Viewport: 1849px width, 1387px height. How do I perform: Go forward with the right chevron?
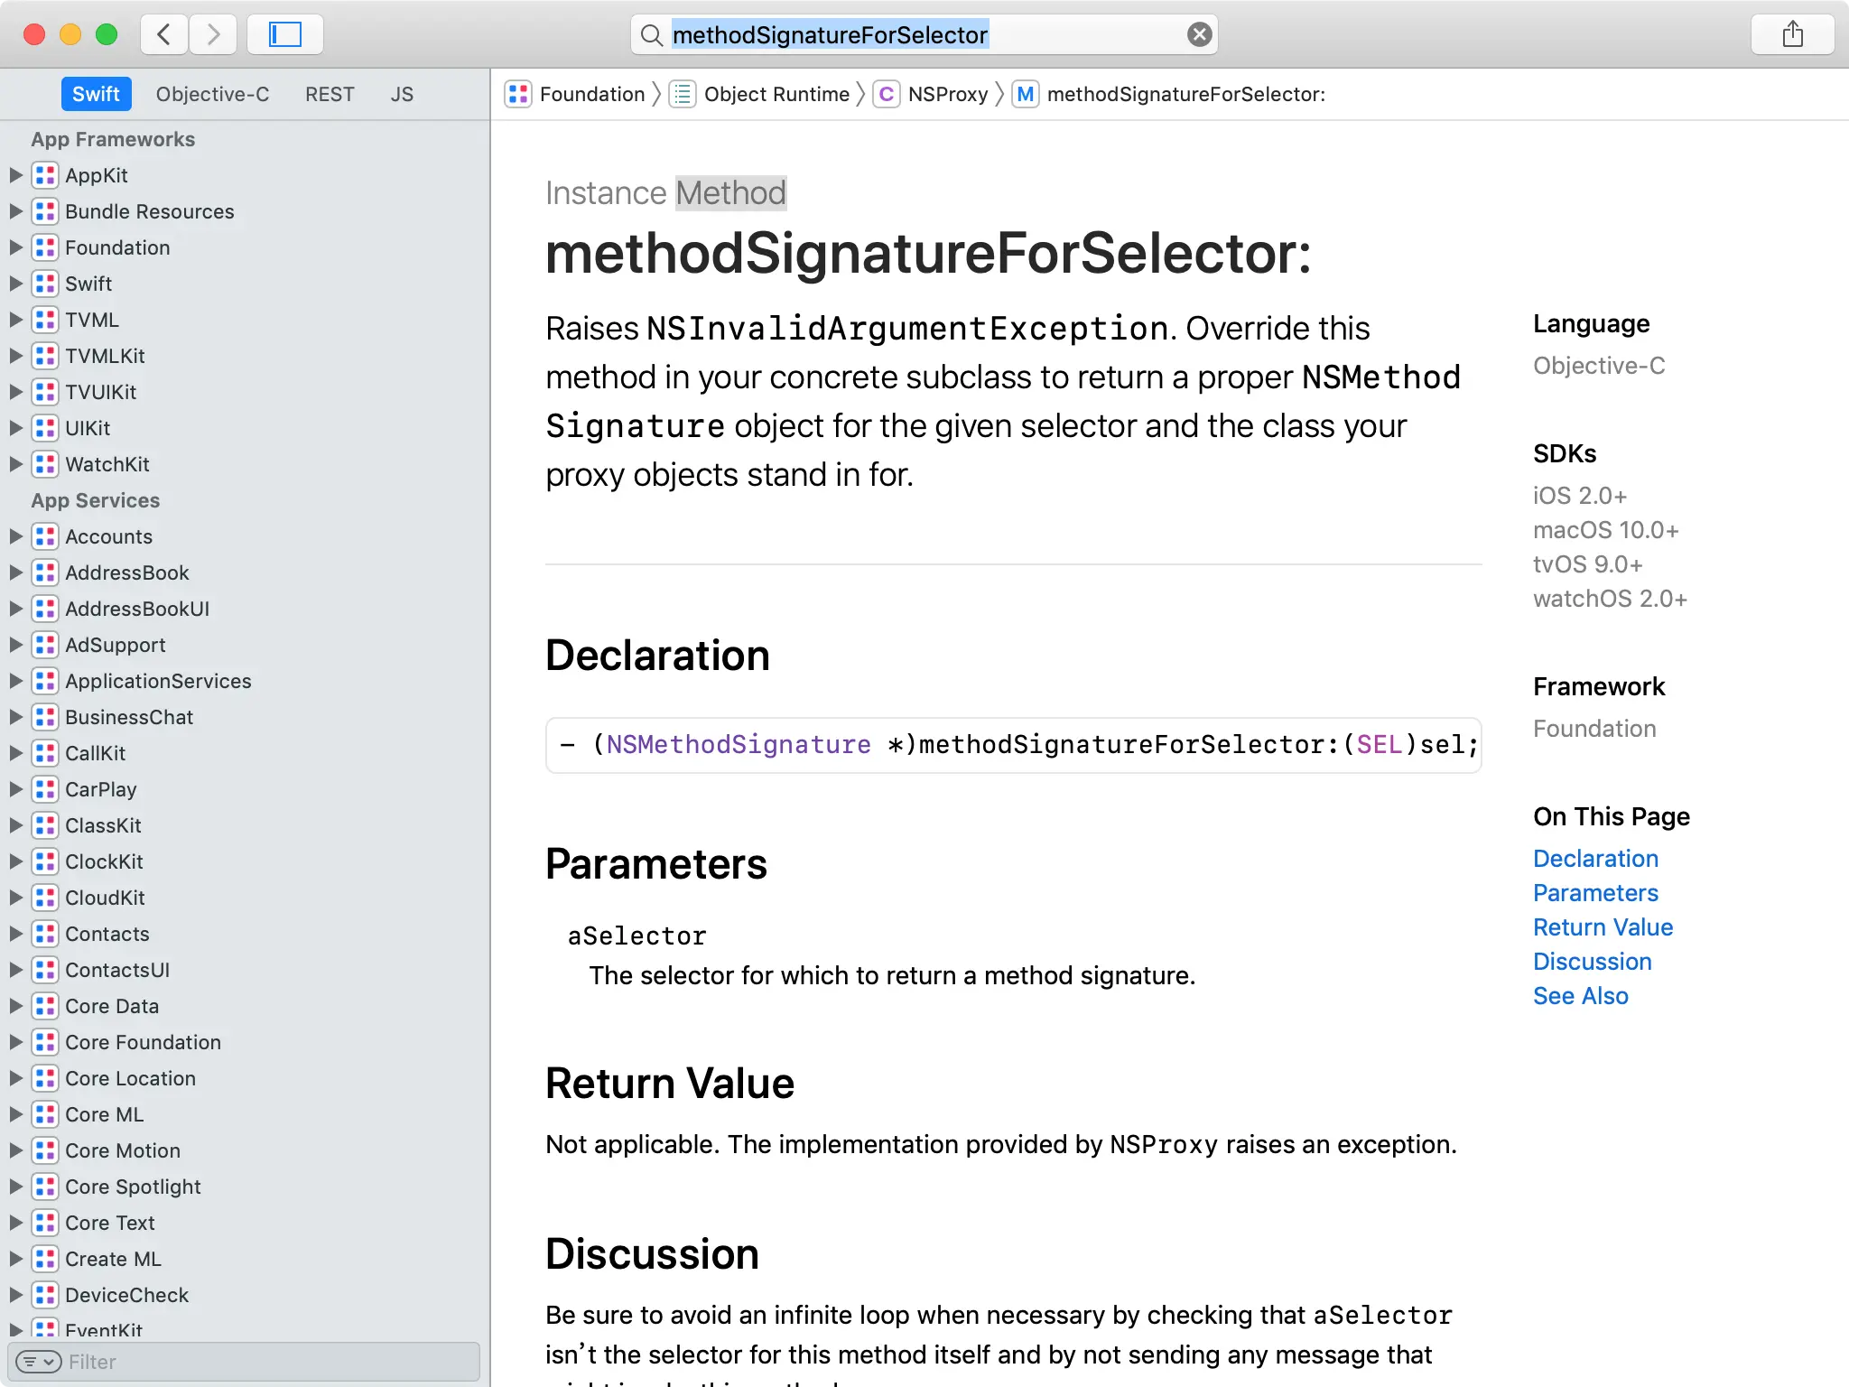[213, 34]
